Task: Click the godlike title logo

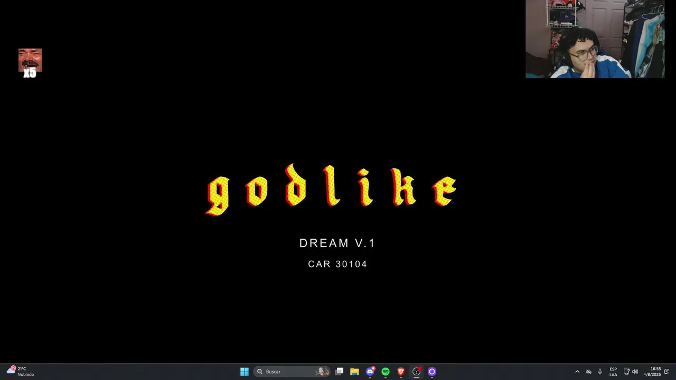Action: click(331, 190)
